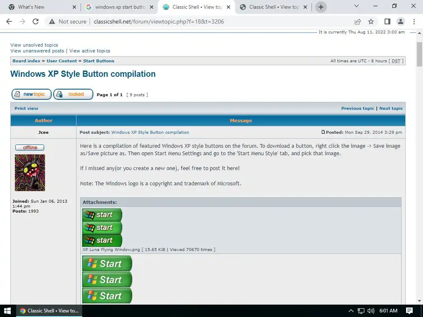The width and height of the screenshot is (423, 317).
Task: Click the Attachments header
Action: 241,202
